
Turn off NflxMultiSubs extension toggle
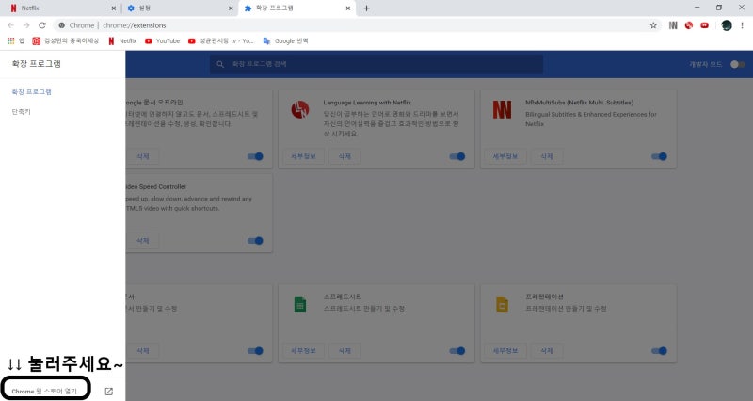pos(659,156)
